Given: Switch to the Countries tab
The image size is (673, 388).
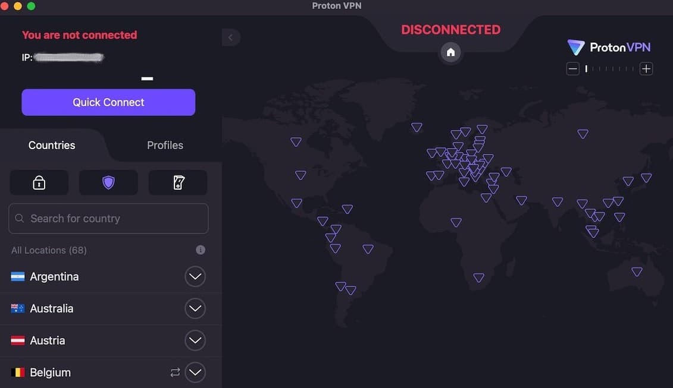Looking at the screenshot, I should pyautogui.click(x=52, y=146).
